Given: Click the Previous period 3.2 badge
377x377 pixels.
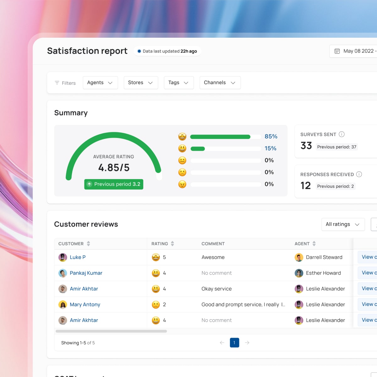Looking at the screenshot, I should pos(114,184).
